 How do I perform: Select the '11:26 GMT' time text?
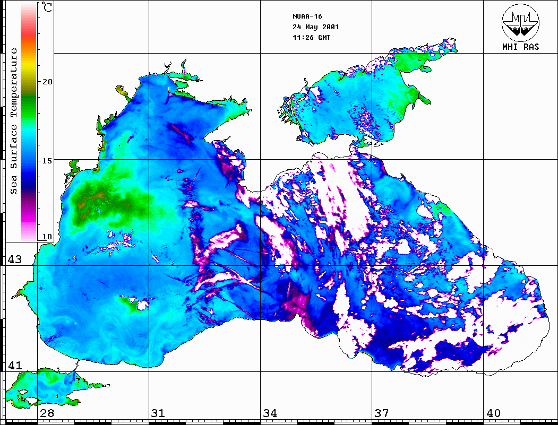click(x=311, y=37)
